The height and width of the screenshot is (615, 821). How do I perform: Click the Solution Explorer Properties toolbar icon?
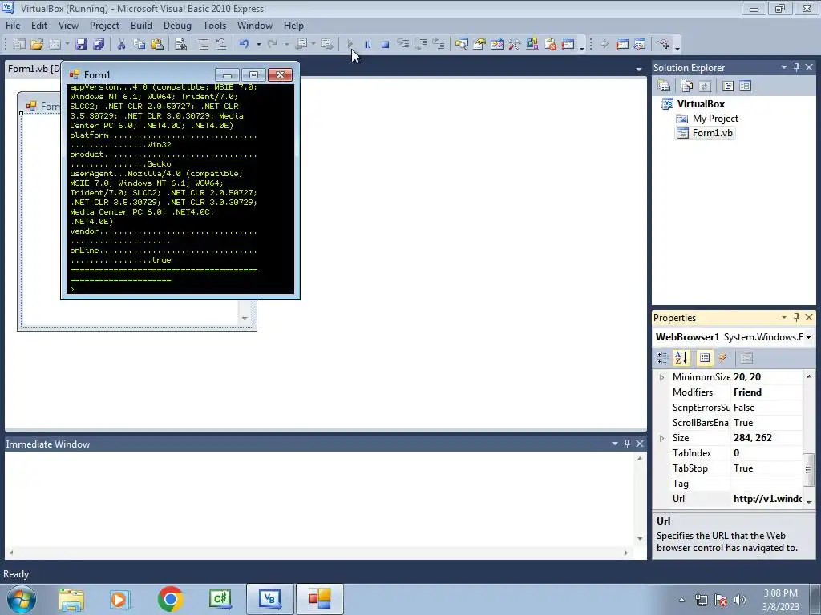[x=664, y=86]
